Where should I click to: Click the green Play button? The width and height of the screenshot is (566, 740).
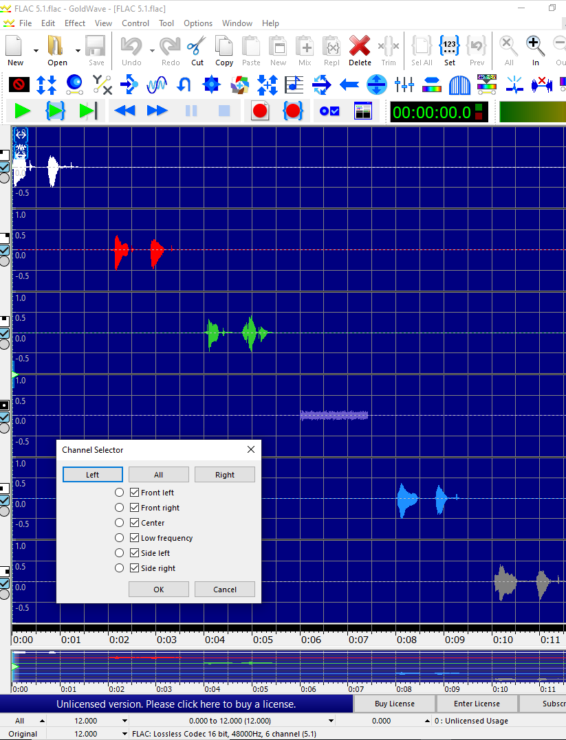tap(22, 111)
